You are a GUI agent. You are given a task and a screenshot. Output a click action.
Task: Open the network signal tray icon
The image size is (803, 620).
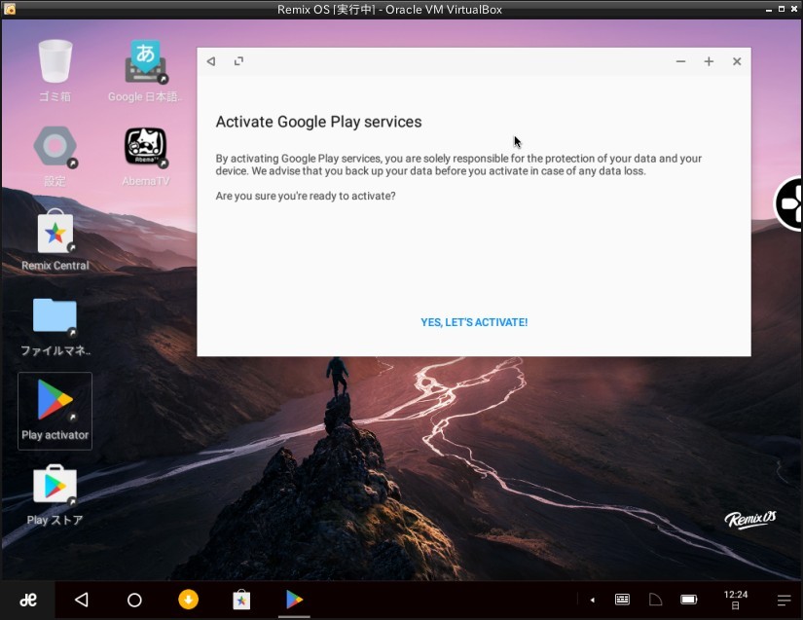[x=655, y=600]
